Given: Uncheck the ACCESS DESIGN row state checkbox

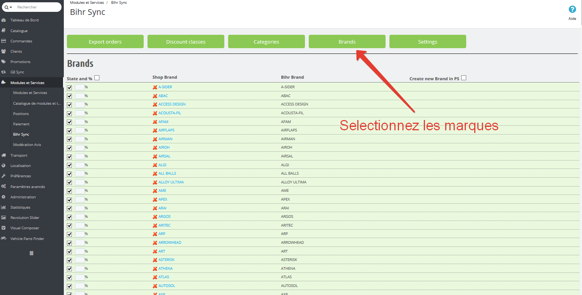Looking at the screenshot, I should click(x=69, y=105).
